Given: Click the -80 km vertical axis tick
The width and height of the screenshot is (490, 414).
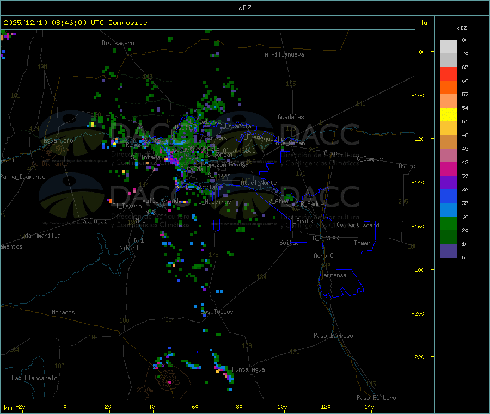Looking at the screenshot, I should click(421, 52).
